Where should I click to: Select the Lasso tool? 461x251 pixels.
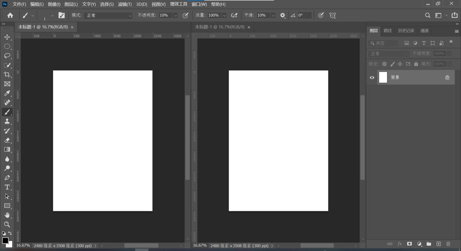coord(7,56)
